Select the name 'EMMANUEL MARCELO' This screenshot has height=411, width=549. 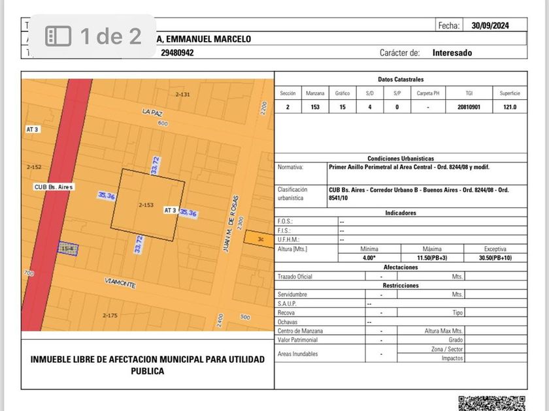click(208, 38)
